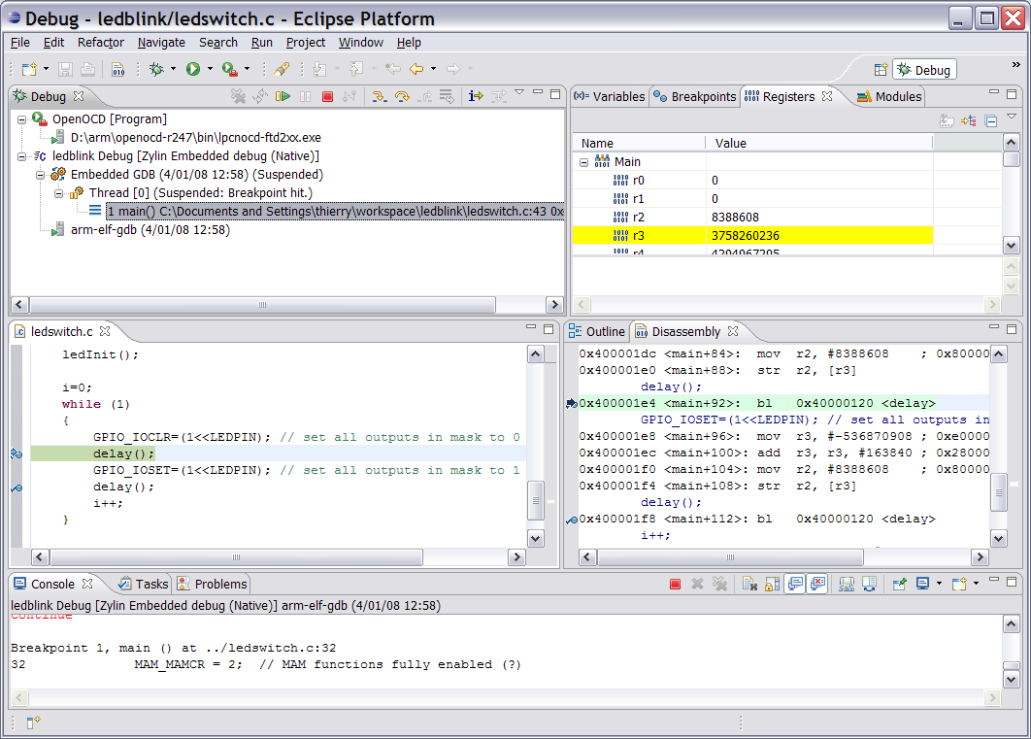Select register r3 row
Screen dimensions: 1031x739
(x=753, y=235)
